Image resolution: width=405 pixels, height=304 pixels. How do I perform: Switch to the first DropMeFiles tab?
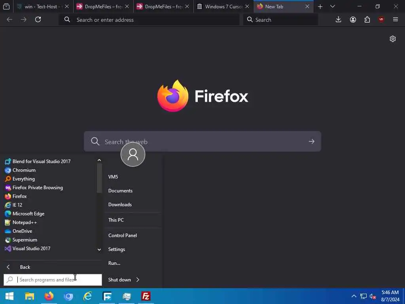[103, 6]
